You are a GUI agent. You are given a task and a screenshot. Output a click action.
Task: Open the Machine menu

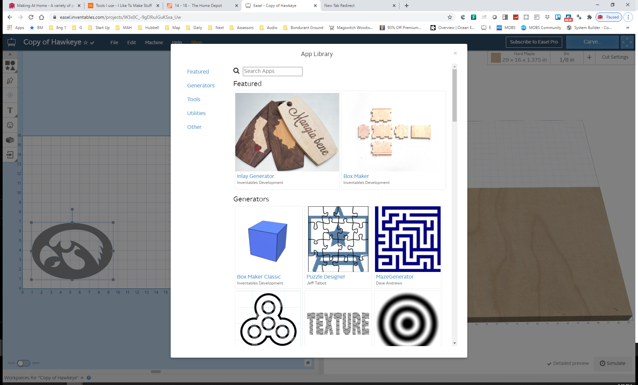tap(153, 42)
